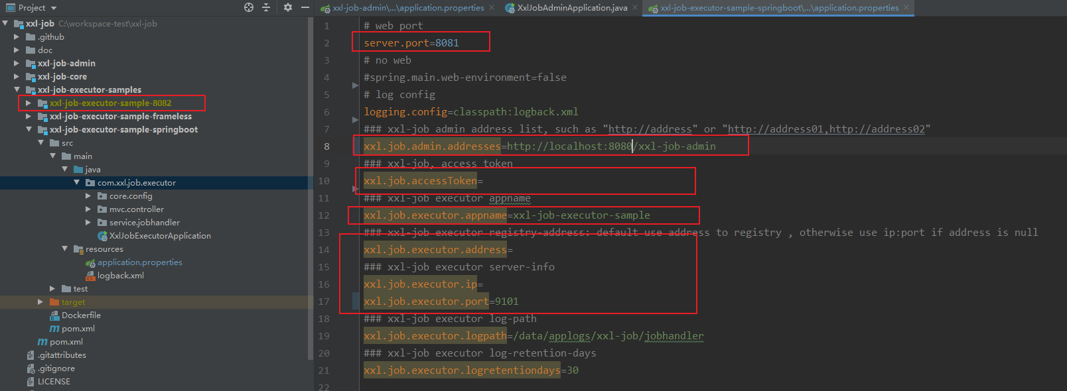Click the locate/select opened file crosshair icon
Image resolution: width=1067 pixels, height=391 pixels.
tap(249, 7)
